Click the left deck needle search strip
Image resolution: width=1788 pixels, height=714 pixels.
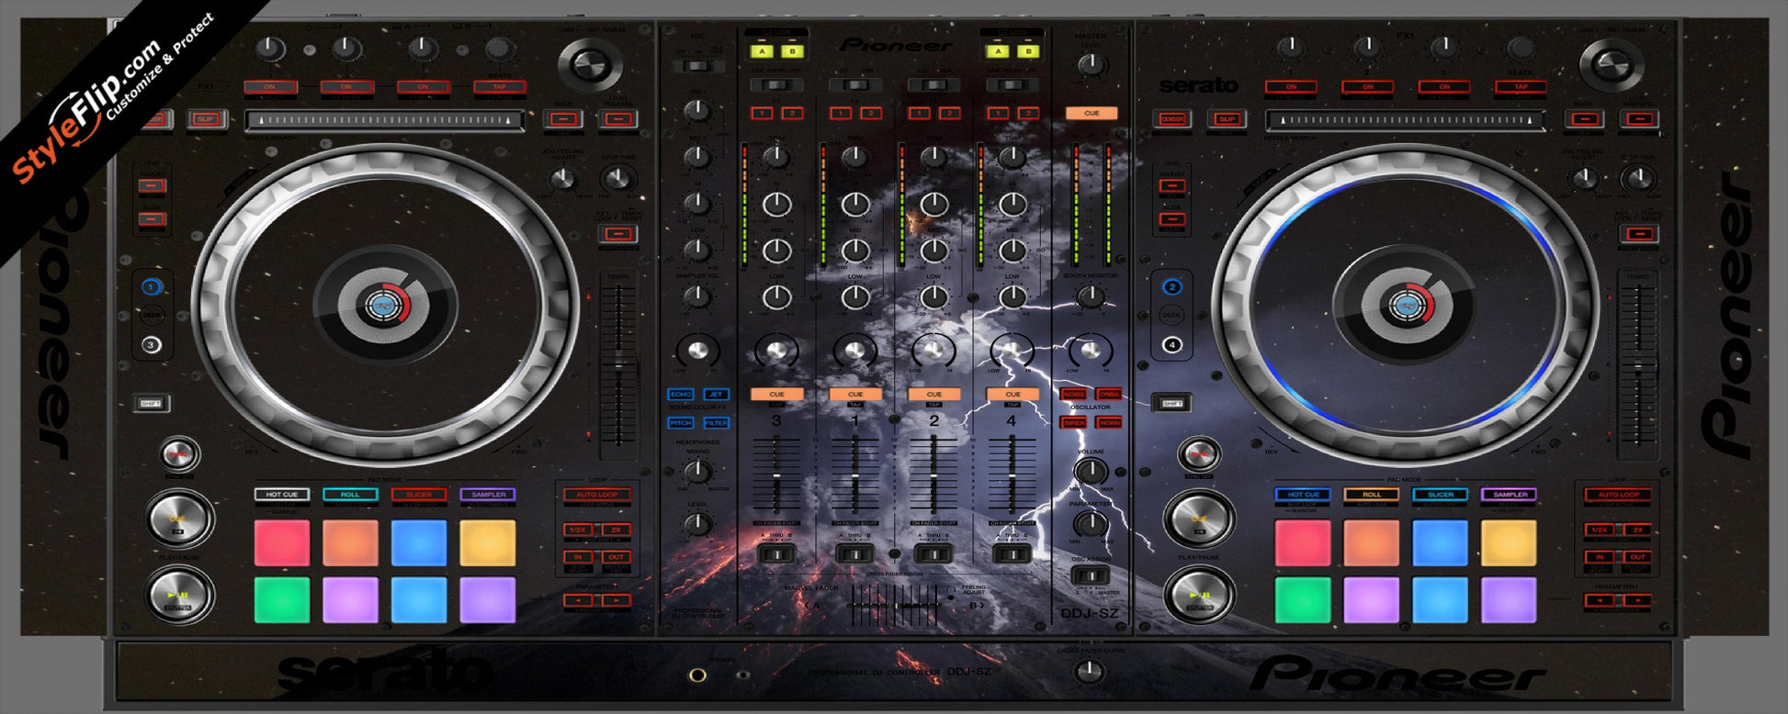[384, 120]
